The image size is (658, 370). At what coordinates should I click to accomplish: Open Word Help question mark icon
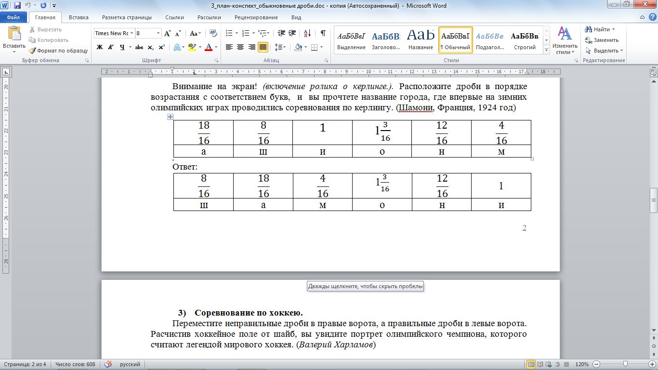(652, 17)
